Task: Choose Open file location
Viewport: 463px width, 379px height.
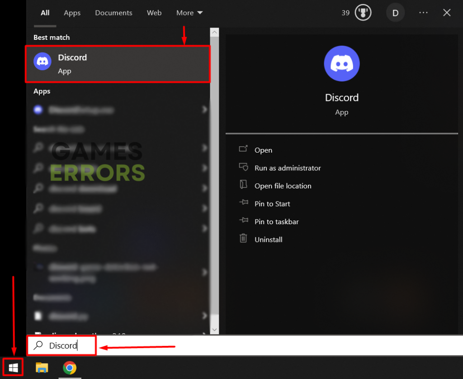Action: 283,186
